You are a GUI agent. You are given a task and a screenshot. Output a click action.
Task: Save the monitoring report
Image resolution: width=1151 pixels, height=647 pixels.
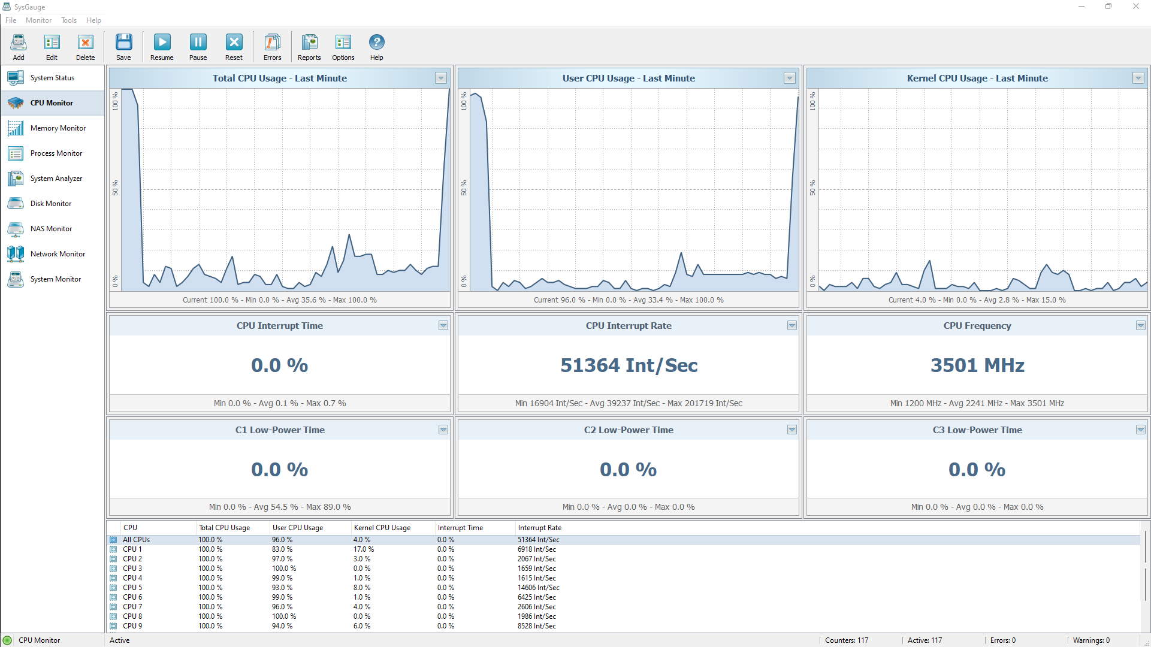click(x=123, y=47)
